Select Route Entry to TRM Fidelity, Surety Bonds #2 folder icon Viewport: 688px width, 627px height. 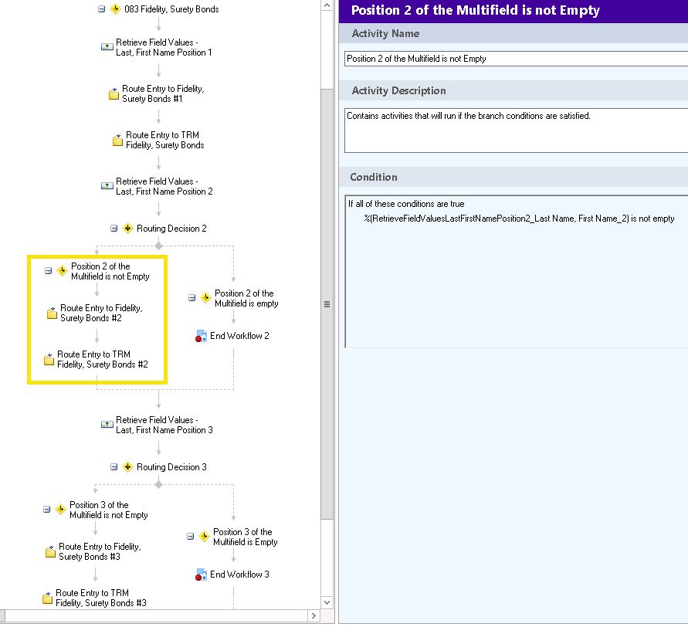pyautogui.click(x=49, y=359)
